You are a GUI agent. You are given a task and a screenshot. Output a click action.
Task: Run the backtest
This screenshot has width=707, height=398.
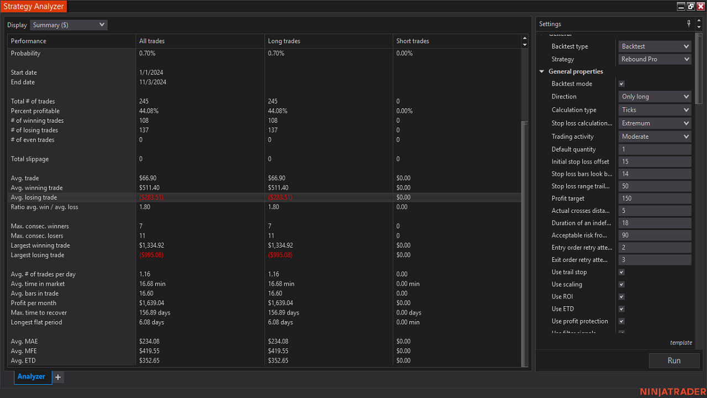click(x=674, y=360)
